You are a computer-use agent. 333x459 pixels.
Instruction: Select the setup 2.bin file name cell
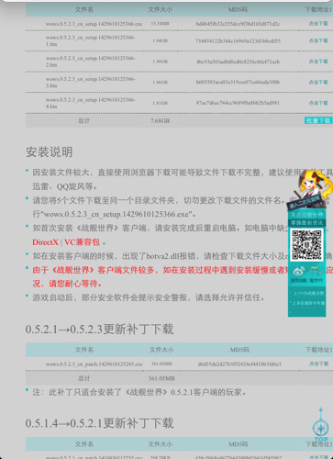91,62
